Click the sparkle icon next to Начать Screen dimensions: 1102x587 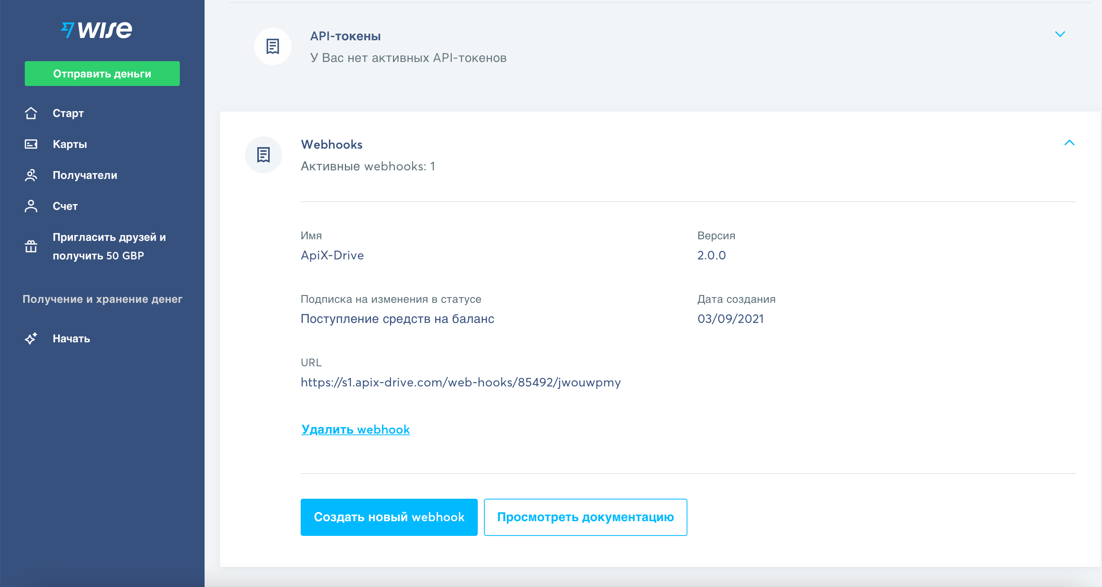pyautogui.click(x=31, y=338)
